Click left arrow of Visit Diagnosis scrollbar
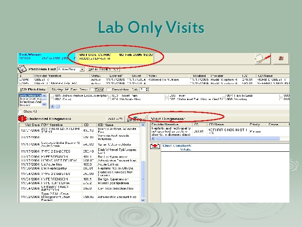The height and width of the screenshot is (227, 302). coord(153,138)
